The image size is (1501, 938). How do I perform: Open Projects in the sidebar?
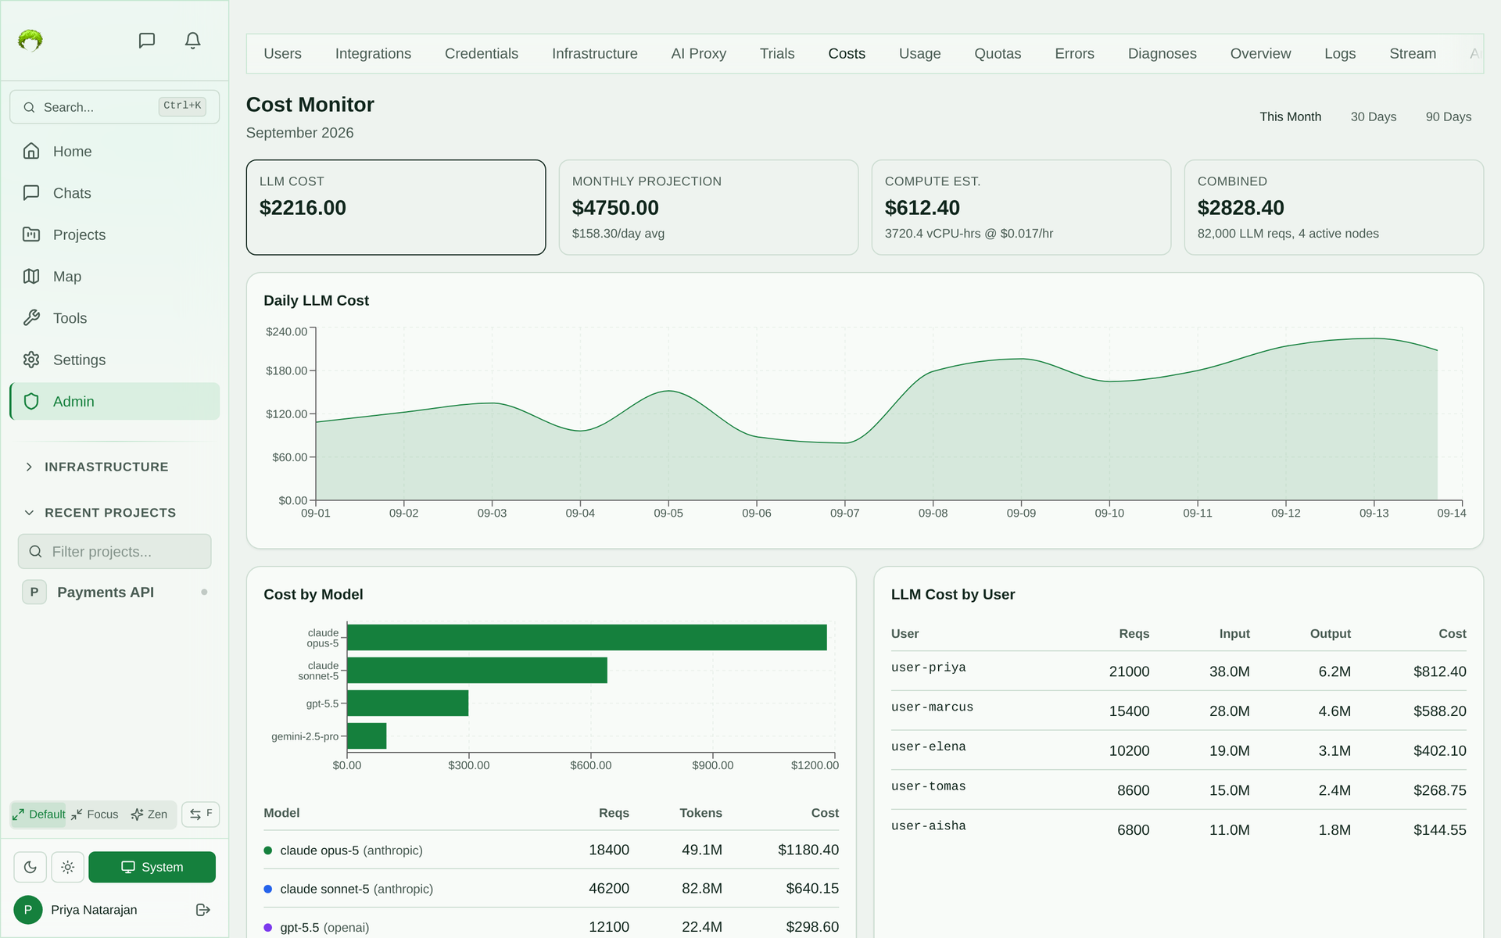114,234
